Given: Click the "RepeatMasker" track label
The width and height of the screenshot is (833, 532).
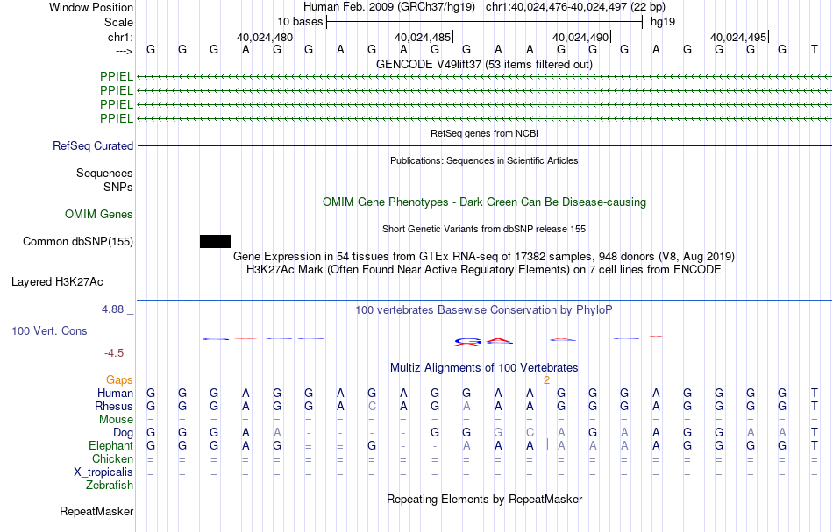Looking at the screenshot, I should tap(96, 512).
